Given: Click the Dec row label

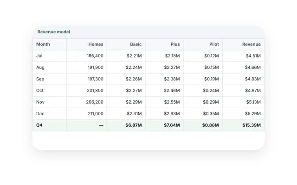Looking at the screenshot, I should 40,114.
